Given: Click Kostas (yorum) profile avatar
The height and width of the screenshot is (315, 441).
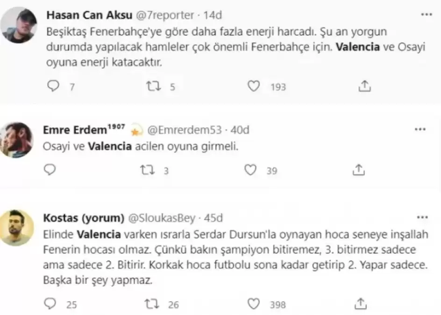Looking at the screenshot, I should (17, 227).
